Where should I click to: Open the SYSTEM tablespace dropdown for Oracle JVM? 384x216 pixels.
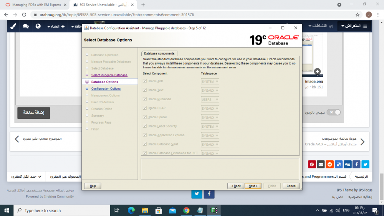(210, 81)
